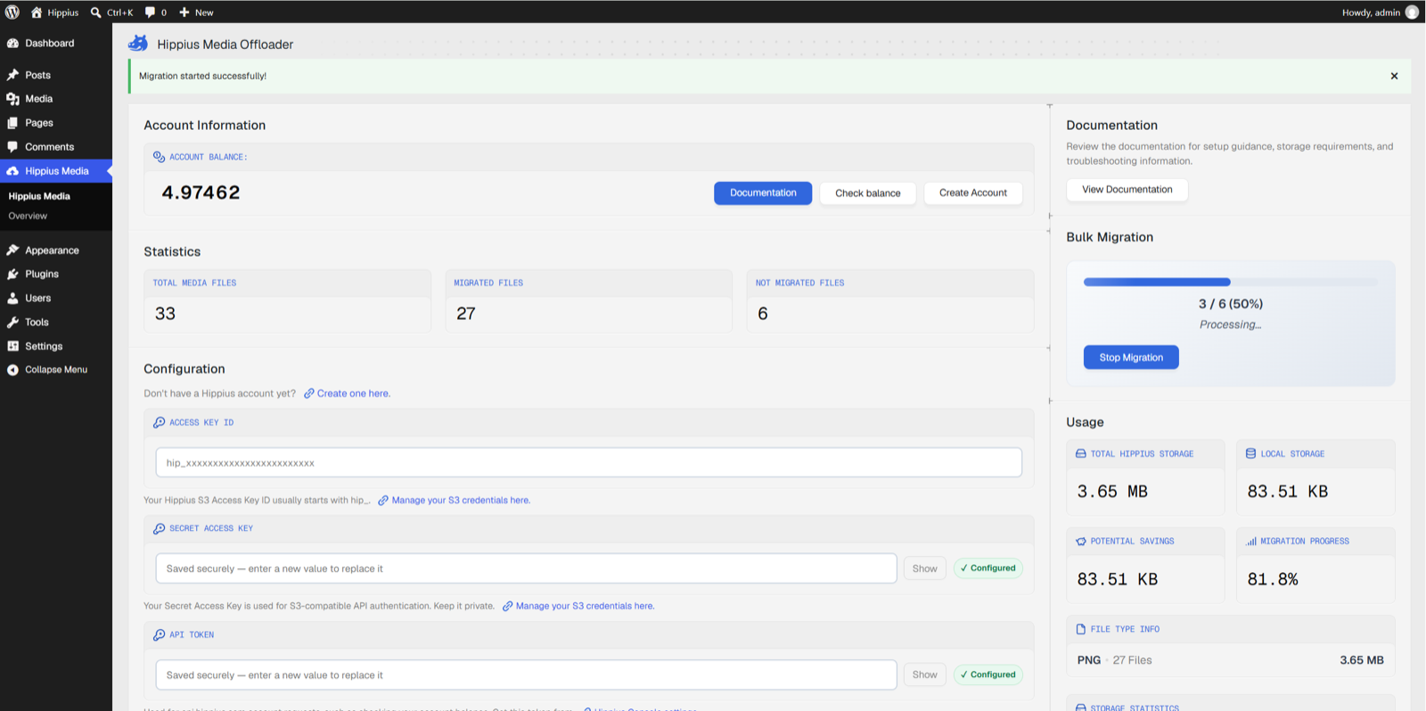Viewport: 1426px width, 711px height.
Task: Click the blue Documentation button
Action: [763, 193]
